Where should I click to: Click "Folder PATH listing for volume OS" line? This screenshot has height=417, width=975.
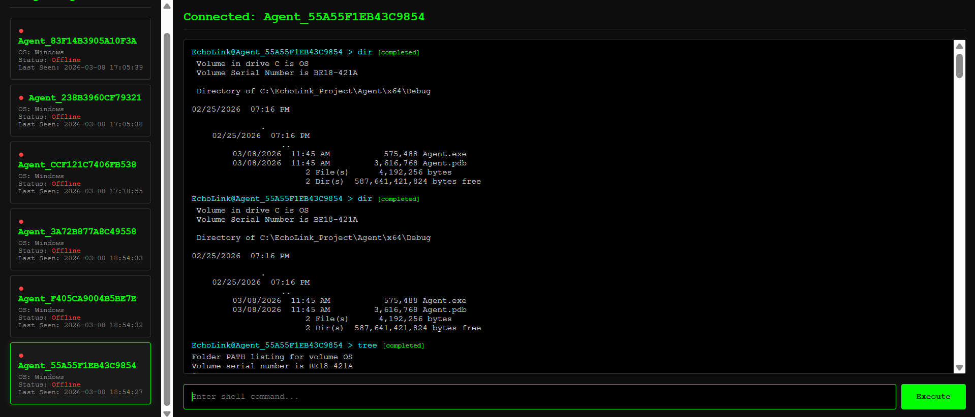(272, 357)
